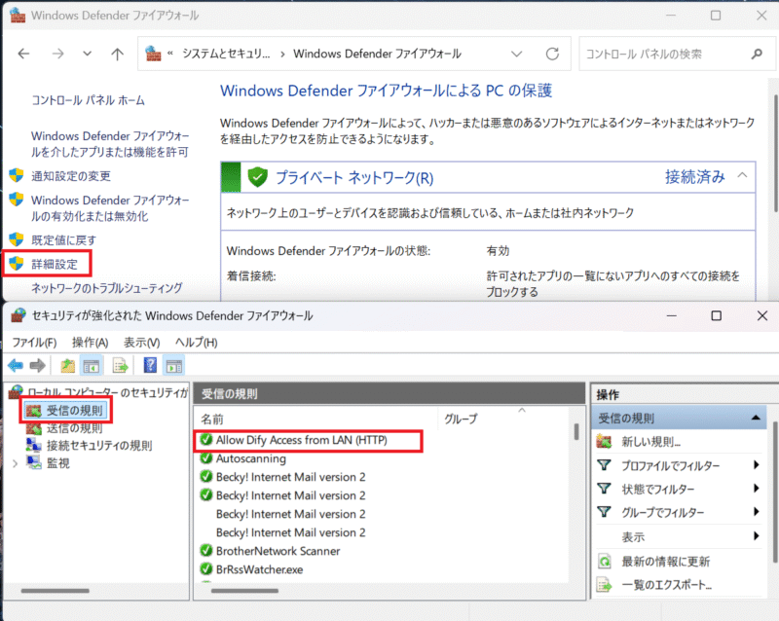Toggle the action pane toolbar icon
Image resolution: width=779 pixels, height=621 pixels.
coord(174,366)
